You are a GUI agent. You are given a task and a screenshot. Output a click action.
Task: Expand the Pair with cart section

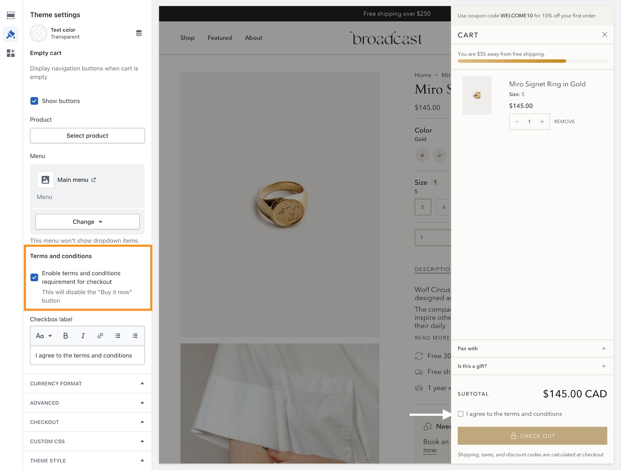(532, 349)
